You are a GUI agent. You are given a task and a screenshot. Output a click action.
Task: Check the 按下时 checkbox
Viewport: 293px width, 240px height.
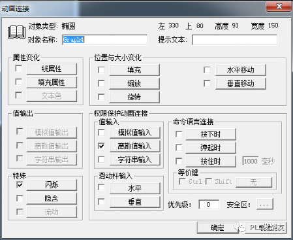(x=179, y=134)
